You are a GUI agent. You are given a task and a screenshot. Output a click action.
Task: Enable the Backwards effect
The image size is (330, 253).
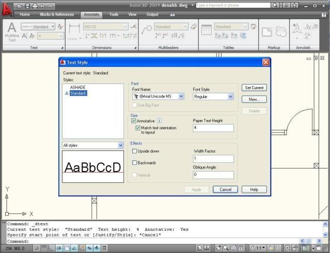coord(134,162)
